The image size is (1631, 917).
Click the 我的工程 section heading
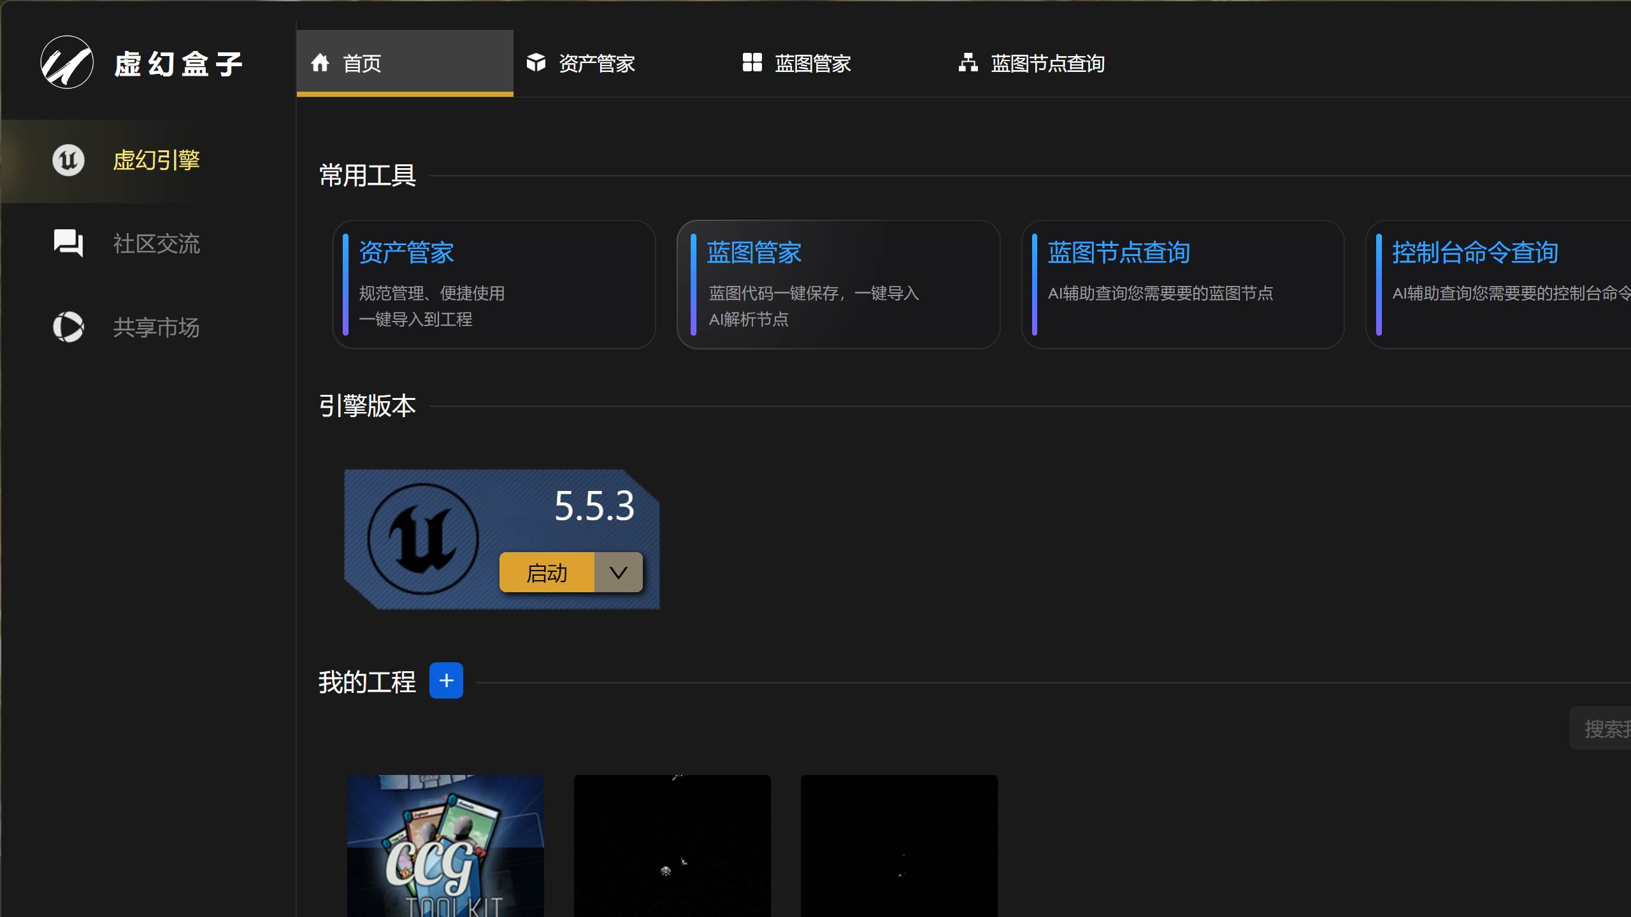tap(367, 682)
